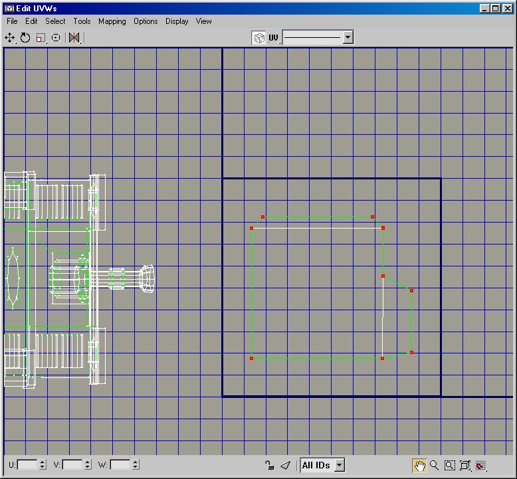517x479 pixels.
Task: Expand the All IDs dropdown
Action: tap(339, 466)
